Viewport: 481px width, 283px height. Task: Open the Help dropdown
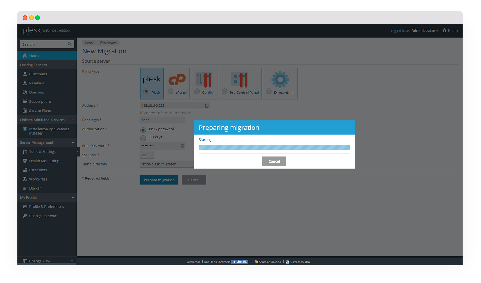click(x=450, y=30)
